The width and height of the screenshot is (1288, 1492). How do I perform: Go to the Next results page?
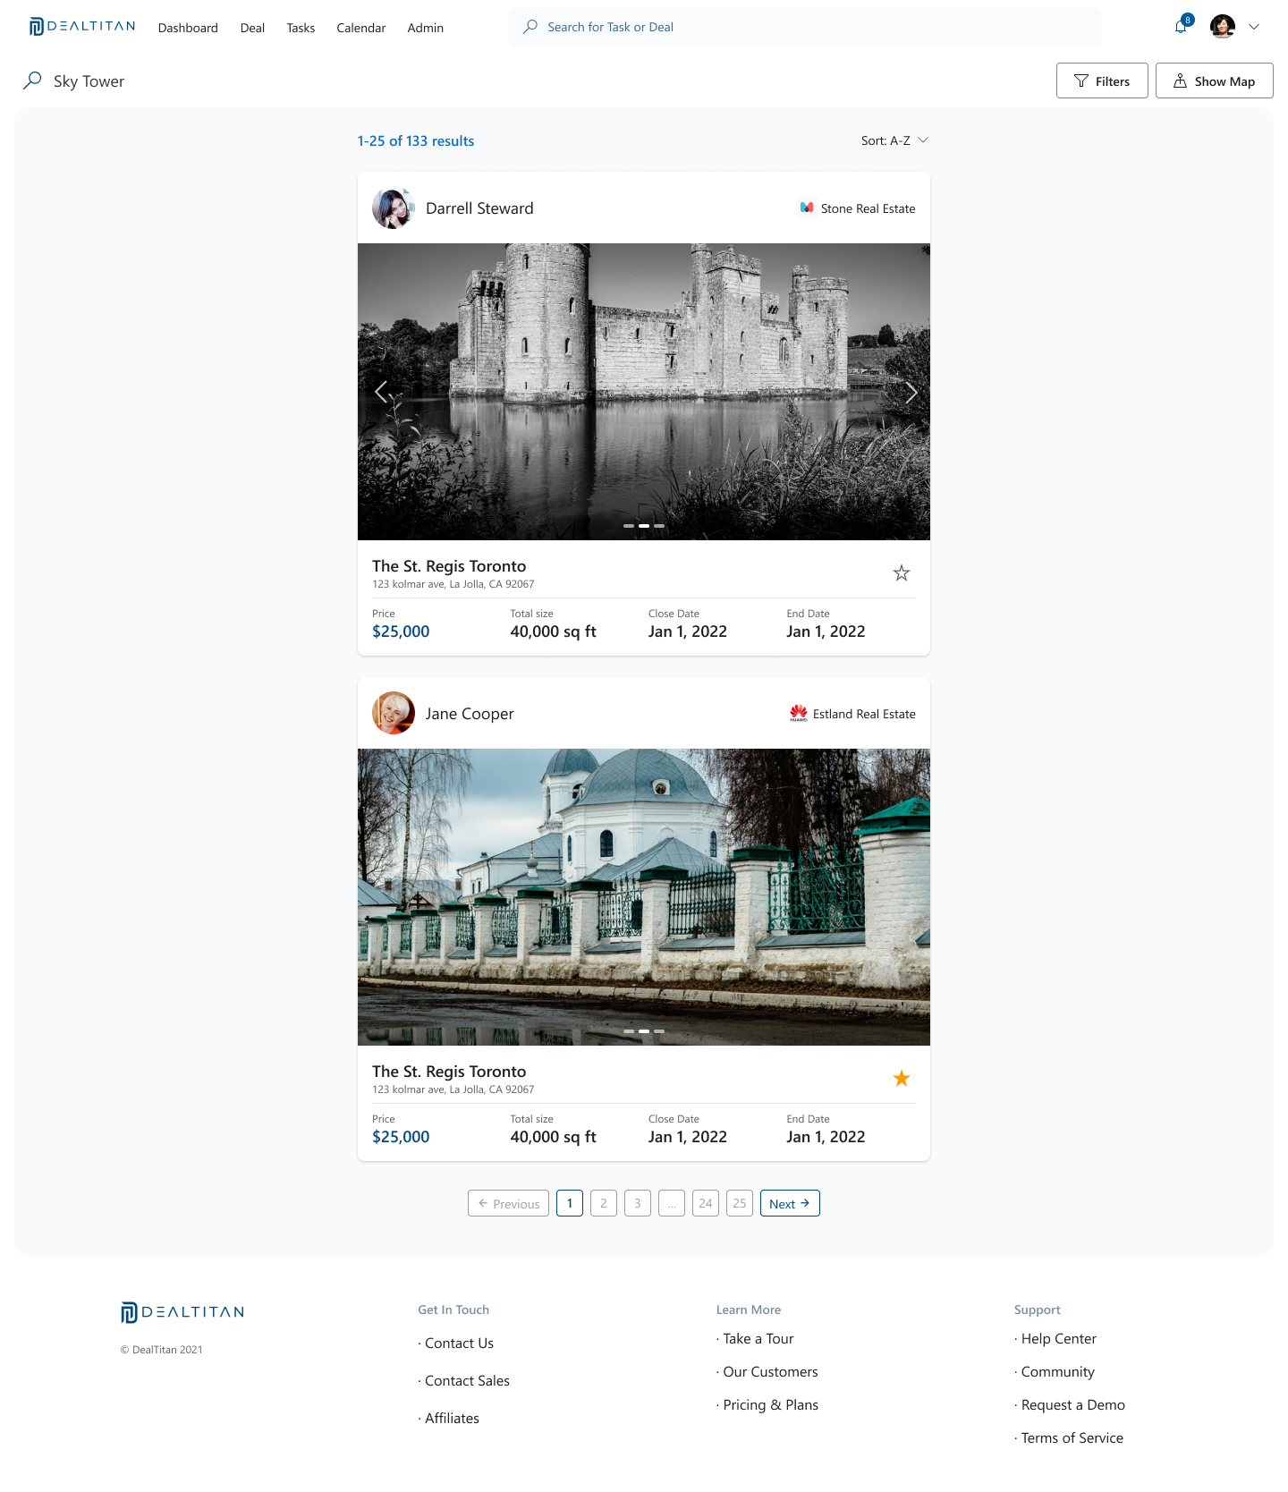[x=790, y=1203]
